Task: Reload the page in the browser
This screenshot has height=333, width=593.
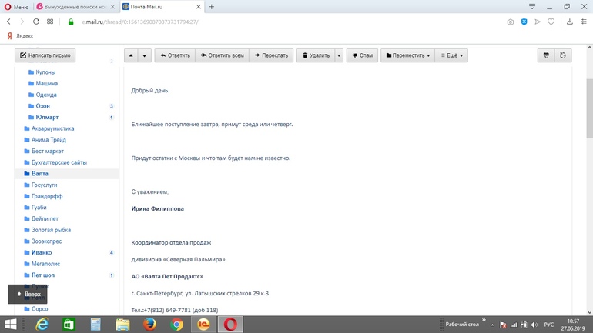Action: 35,22
